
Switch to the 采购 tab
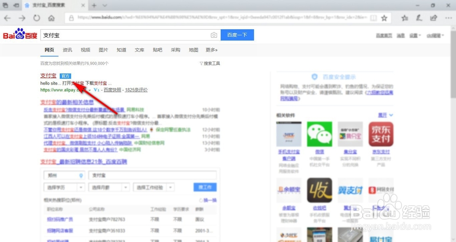click(176, 50)
